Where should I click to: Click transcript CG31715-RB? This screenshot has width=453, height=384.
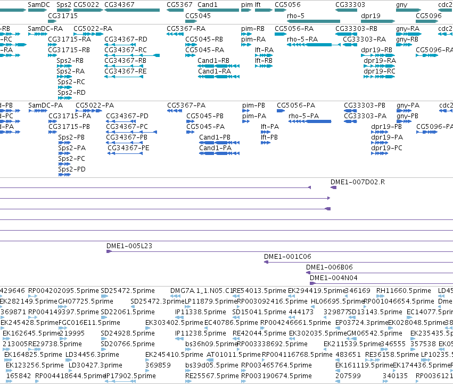[69, 50]
